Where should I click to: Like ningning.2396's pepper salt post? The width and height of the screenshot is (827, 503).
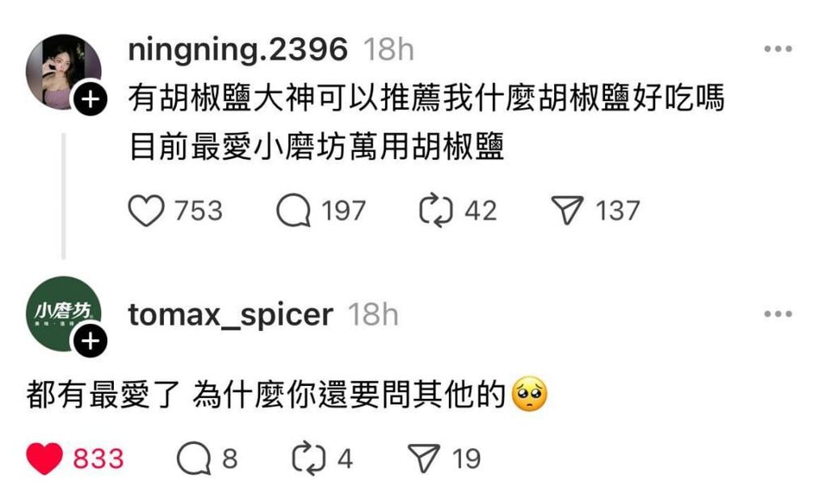146,211
